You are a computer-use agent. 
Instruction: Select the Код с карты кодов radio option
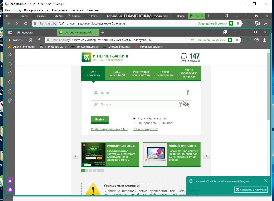[x=134, y=118]
